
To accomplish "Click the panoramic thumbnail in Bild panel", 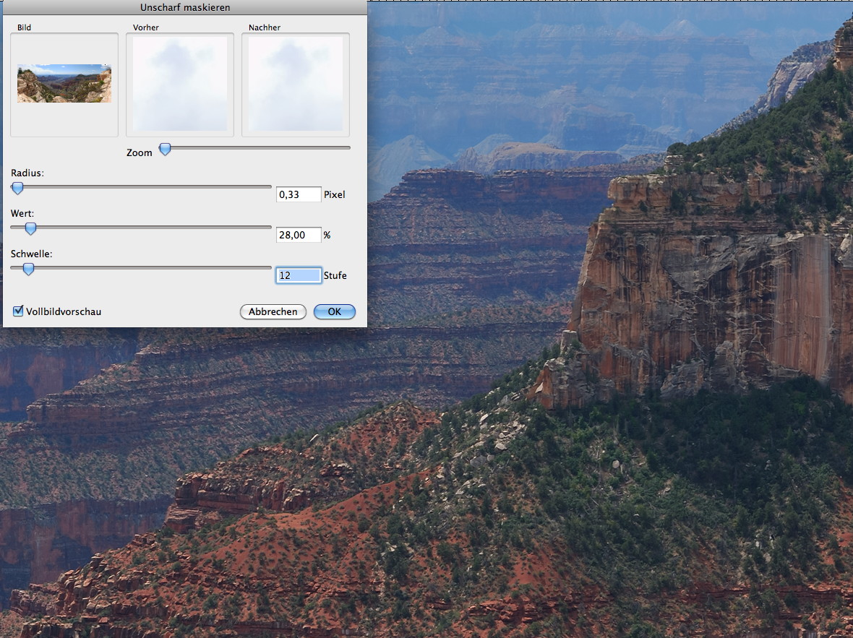I will click(x=64, y=83).
